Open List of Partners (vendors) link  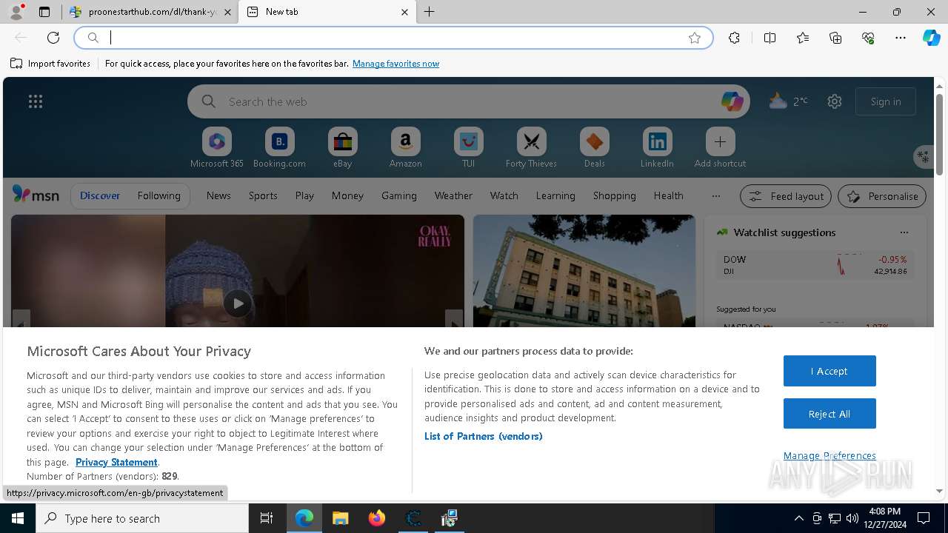click(x=483, y=436)
